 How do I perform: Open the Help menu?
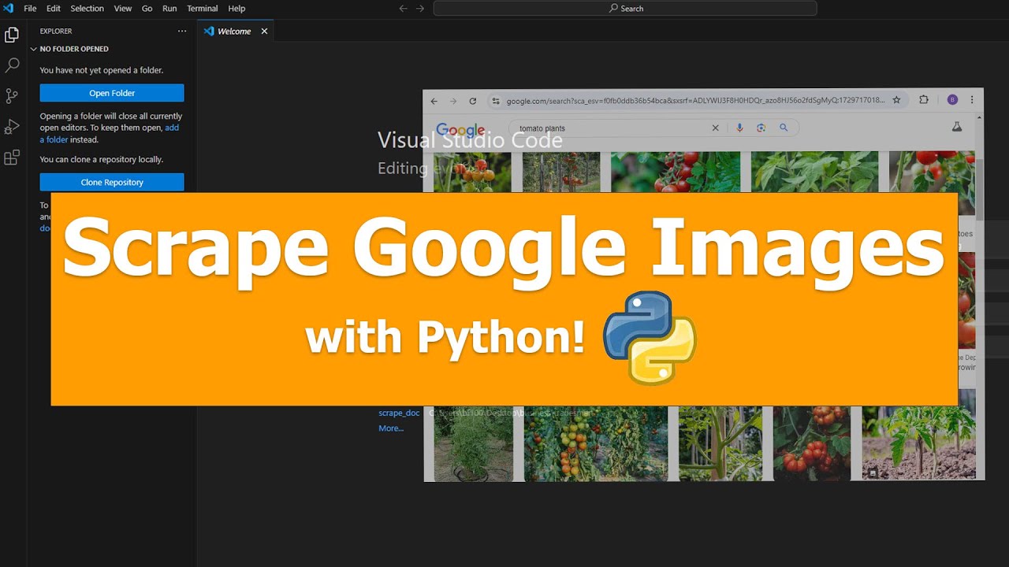click(236, 9)
